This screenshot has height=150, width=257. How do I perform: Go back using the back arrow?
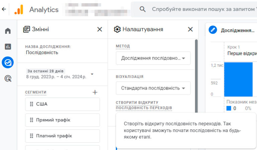click(x=4, y=9)
